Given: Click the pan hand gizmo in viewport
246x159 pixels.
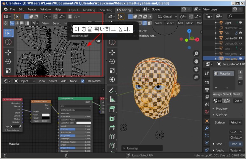Looking at the screenshot, I should click(x=196, y=61).
